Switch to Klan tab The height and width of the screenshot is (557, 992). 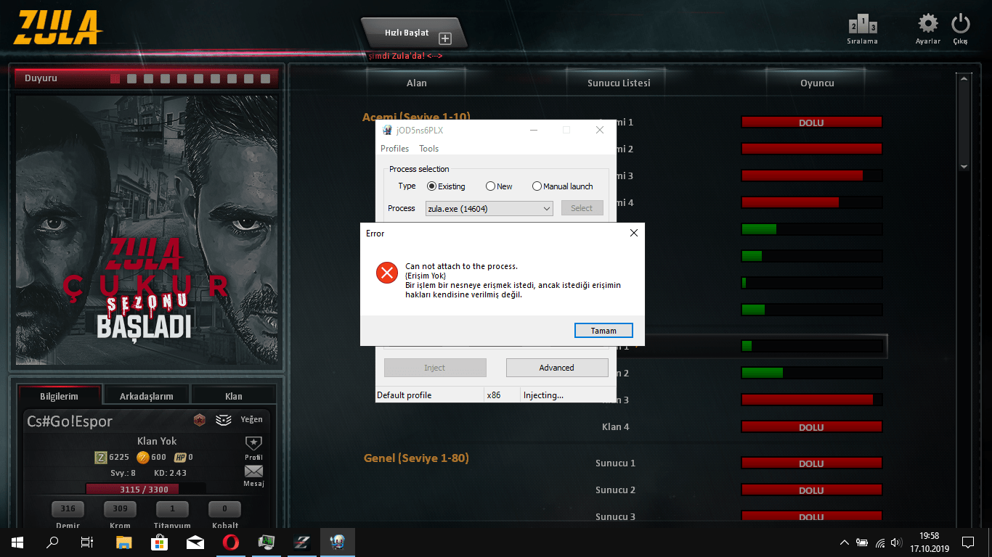click(233, 396)
